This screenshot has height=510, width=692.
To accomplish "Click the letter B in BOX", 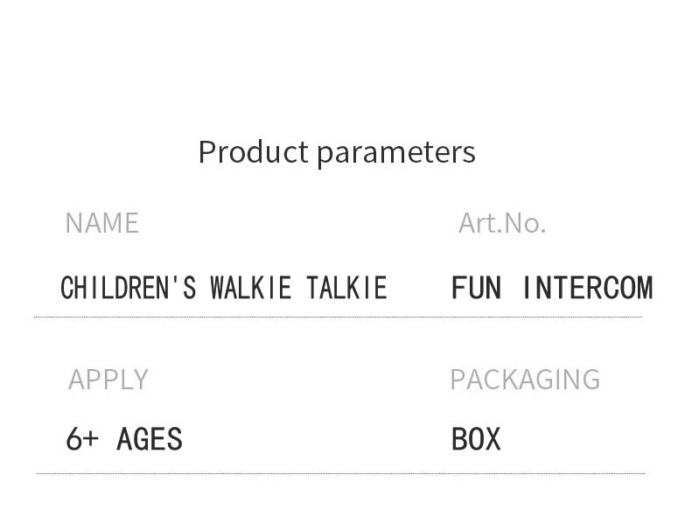I will point(459,438).
